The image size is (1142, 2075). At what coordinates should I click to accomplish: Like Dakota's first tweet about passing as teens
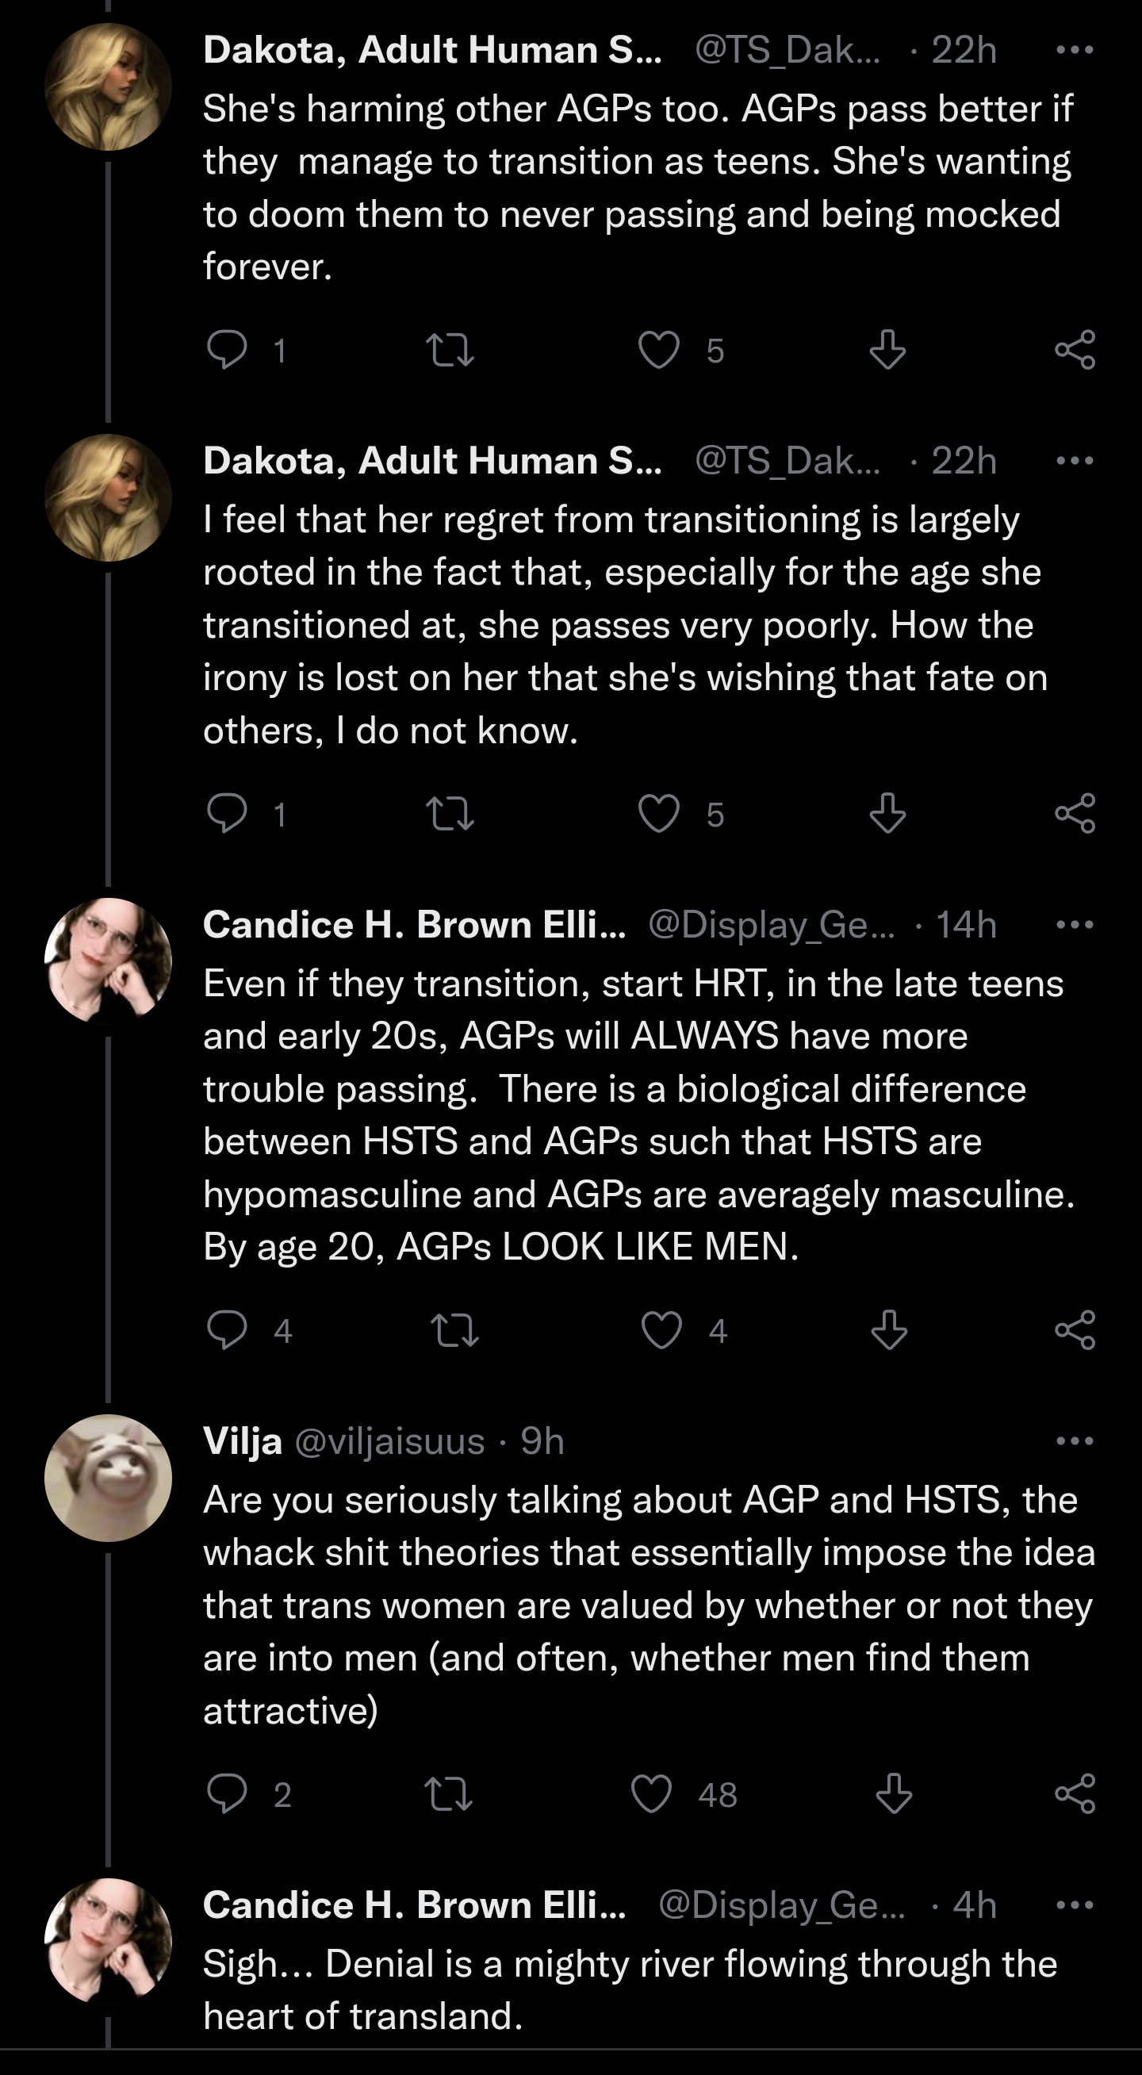pyautogui.click(x=659, y=351)
